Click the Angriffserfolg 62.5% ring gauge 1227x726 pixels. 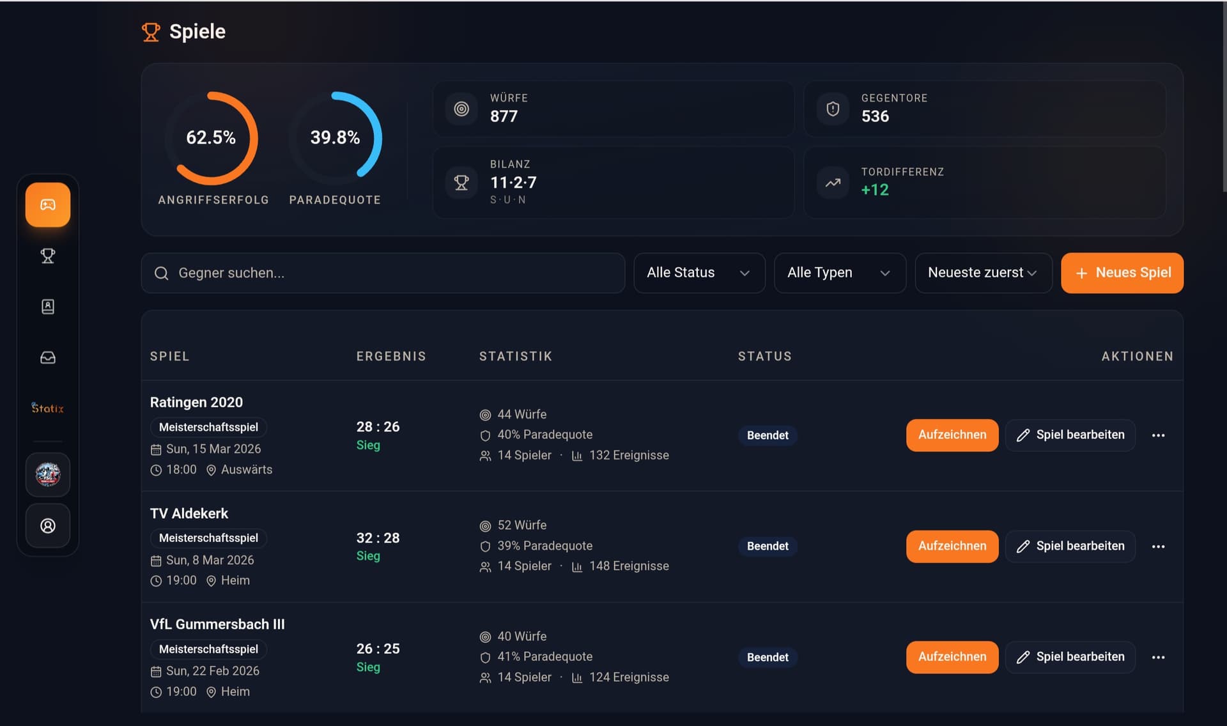tap(211, 138)
